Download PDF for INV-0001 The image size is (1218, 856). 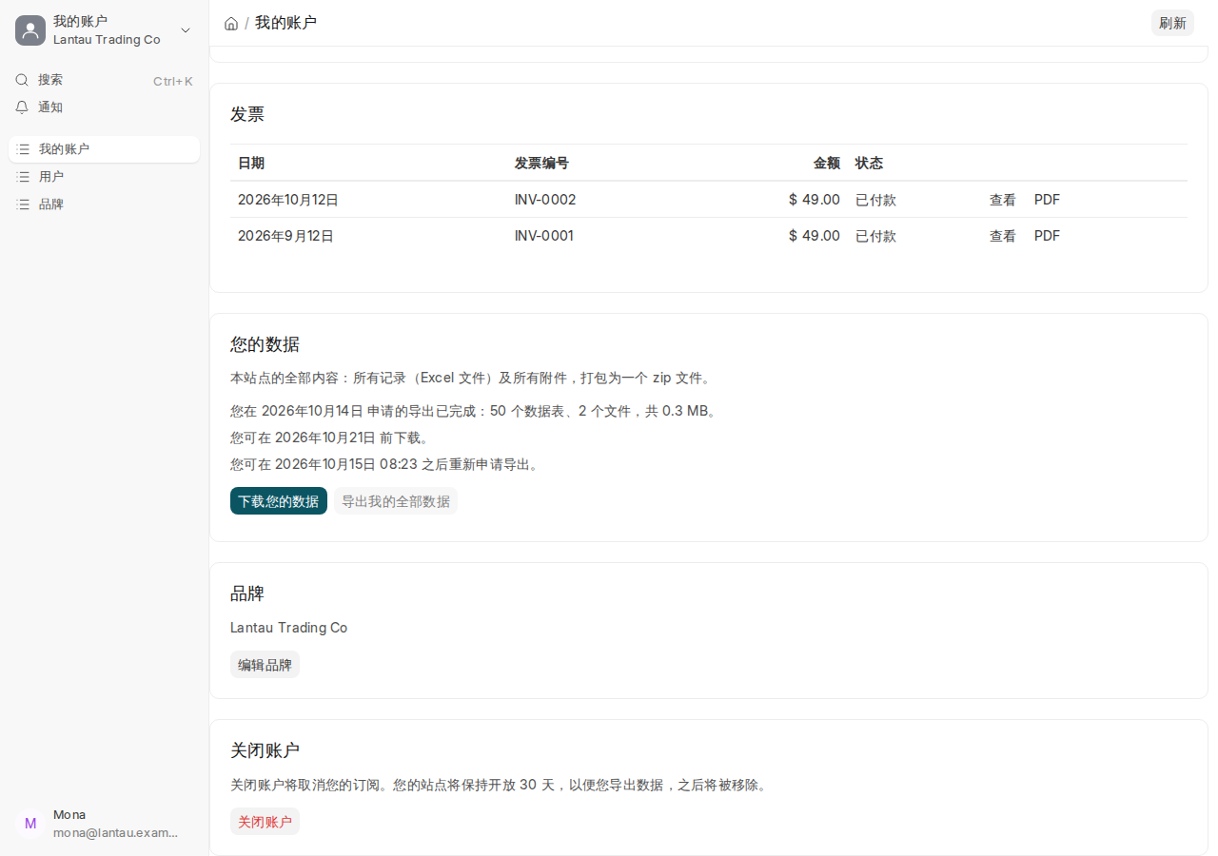(x=1047, y=236)
